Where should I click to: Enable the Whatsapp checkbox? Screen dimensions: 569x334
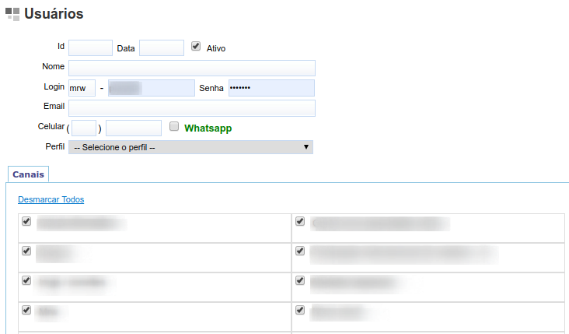(174, 126)
